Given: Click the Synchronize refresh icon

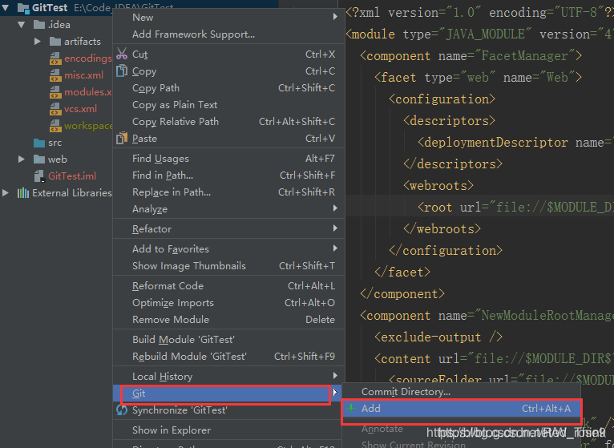Looking at the screenshot, I should coord(122,410).
